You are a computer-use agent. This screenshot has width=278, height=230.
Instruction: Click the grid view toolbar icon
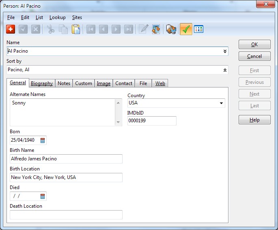coord(198,29)
